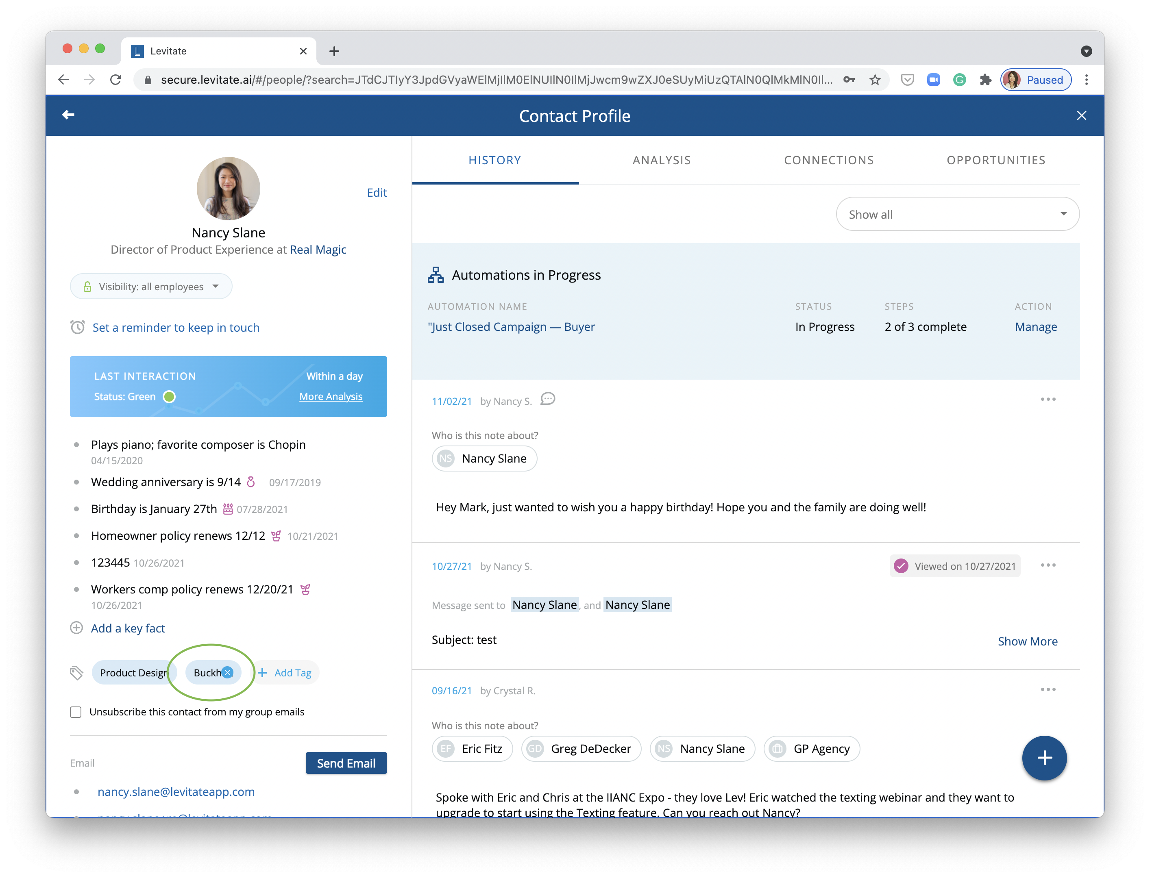1150x878 pixels.
Task: Click the back arrow in Contact Profile header
Action: point(68,115)
